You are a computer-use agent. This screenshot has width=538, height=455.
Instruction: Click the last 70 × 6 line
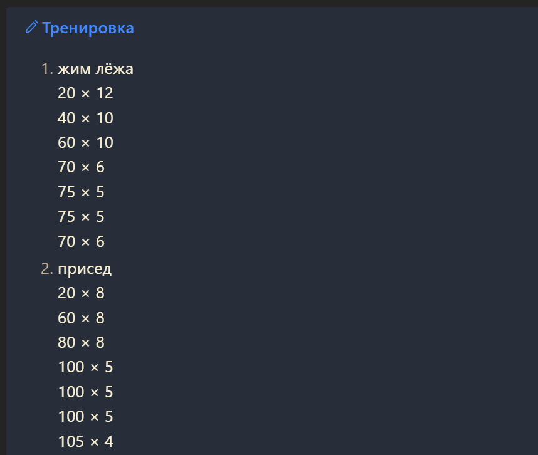[x=81, y=241]
